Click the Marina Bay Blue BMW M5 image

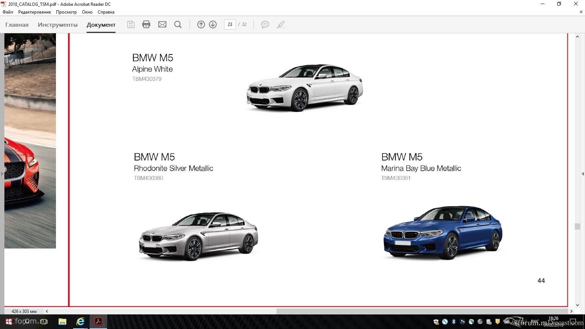point(443,232)
